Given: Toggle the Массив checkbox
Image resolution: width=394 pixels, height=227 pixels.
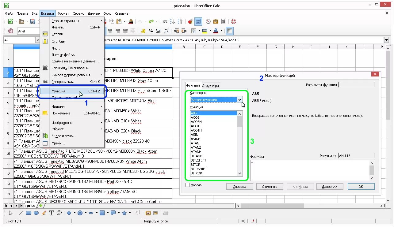Looking at the screenshot, I should (188, 185).
